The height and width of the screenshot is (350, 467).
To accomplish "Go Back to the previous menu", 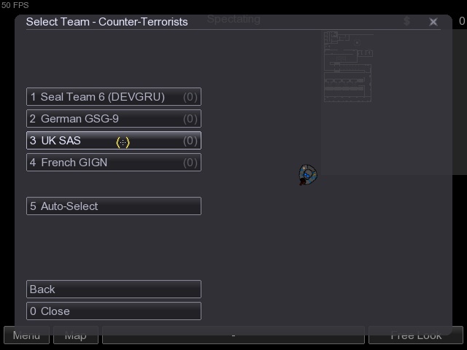I will click(x=114, y=289).
